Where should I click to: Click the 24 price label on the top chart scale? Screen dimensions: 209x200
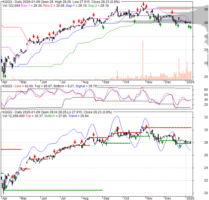click(206, 50)
